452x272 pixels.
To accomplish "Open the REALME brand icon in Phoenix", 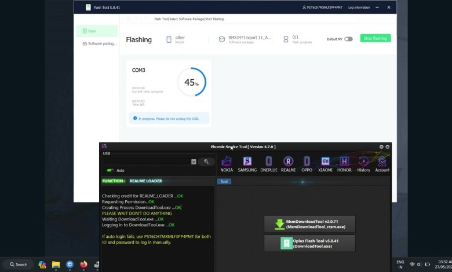I will pyautogui.click(x=288, y=164).
